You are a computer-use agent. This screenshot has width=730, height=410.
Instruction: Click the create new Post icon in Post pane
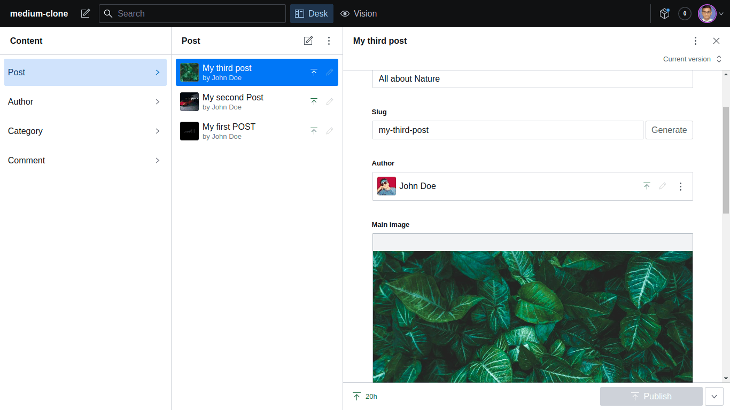(x=308, y=41)
